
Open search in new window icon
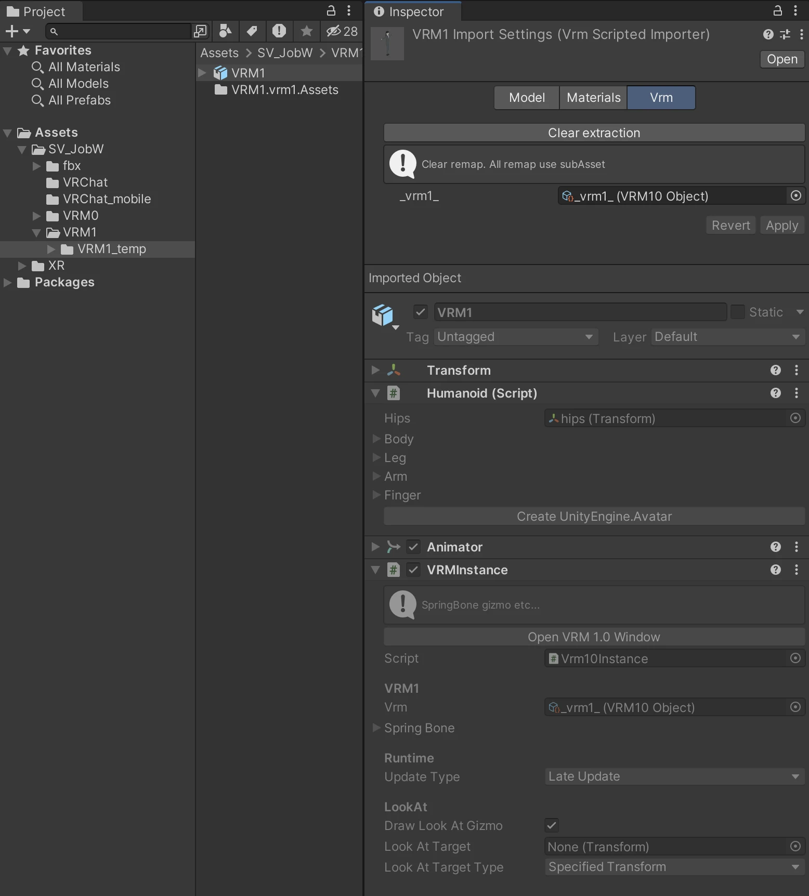(200, 32)
